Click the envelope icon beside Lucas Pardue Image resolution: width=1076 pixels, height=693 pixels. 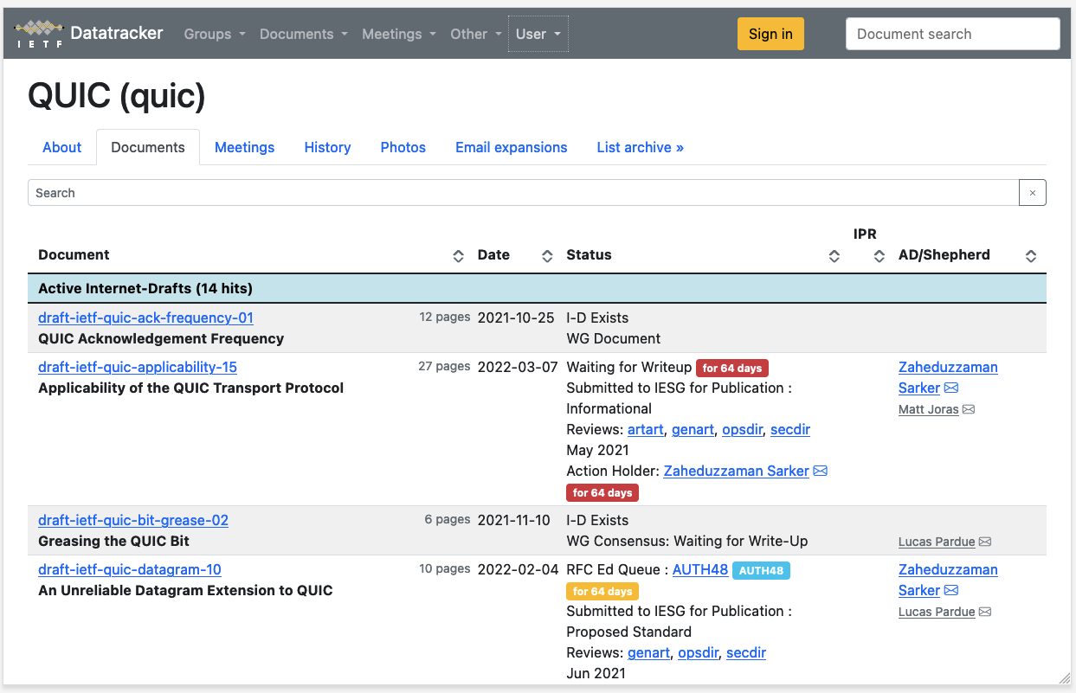tap(985, 541)
